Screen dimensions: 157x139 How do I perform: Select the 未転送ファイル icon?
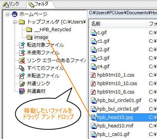click(22, 76)
